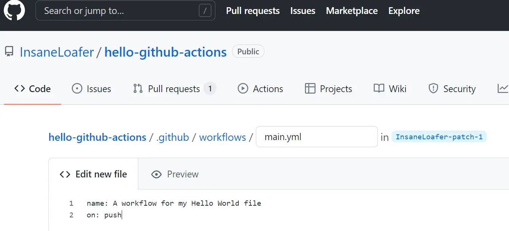The width and height of the screenshot is (509, 231).
Task: Open the Wiki tab
Action: pos(390,89)
